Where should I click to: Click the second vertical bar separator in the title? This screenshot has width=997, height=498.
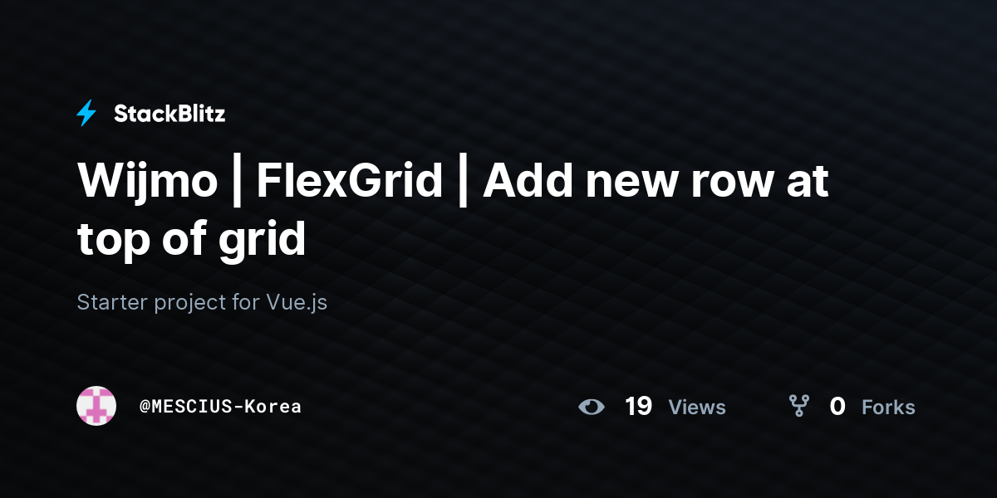click(463, 183)
